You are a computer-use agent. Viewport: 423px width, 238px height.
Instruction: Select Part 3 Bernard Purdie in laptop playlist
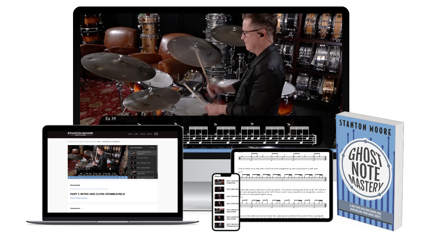pyautogui.click(x=142, y=163)
